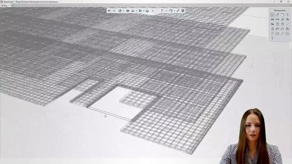Screen dimensions: 292x164
Task: Select the pencil-like tool beside Selection tool
Action: [x=277, y=15]
